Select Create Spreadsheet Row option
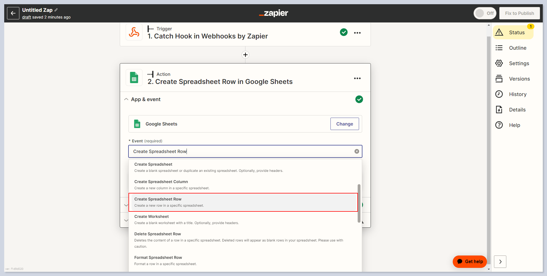The height and width of the screenshot is (276, 547). (x=243, y=202)
